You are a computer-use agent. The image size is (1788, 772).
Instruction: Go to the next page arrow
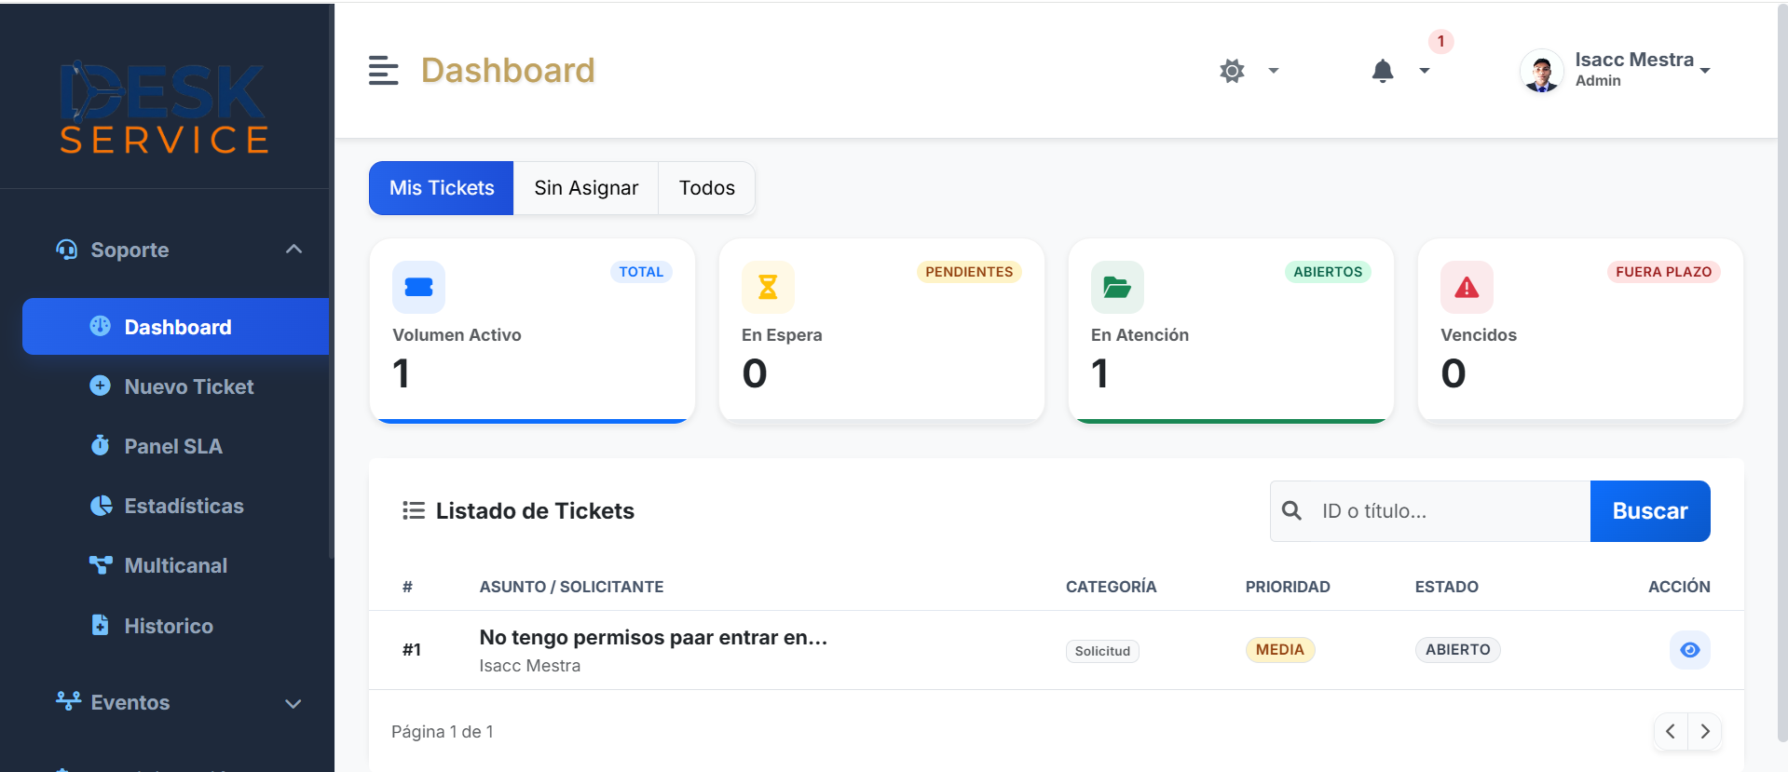1705,732
